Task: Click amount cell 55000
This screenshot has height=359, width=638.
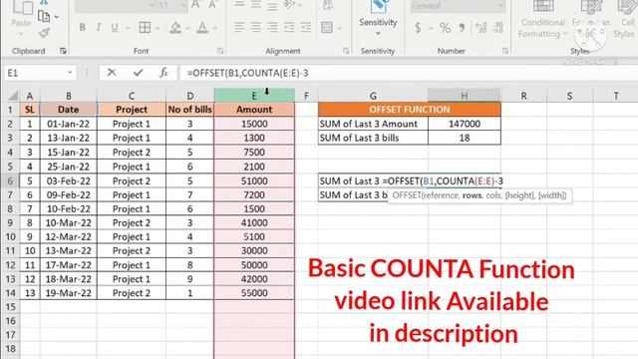Action: (x=254, y=292)
